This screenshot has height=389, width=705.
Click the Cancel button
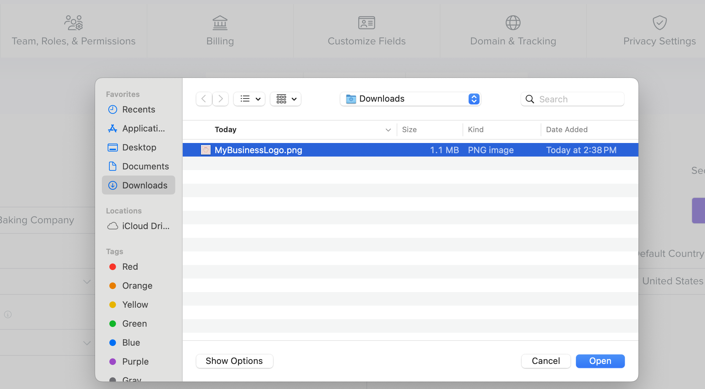[x=546, y=361]
